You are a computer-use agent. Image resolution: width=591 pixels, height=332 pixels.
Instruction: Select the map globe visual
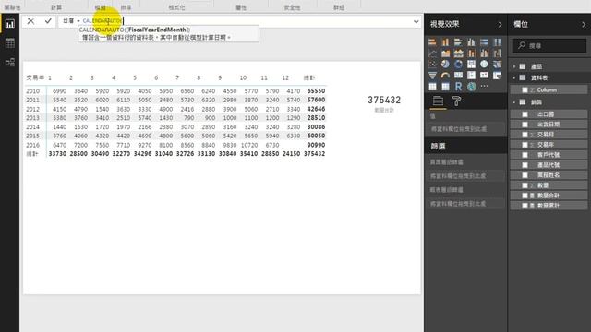coord(484,65)
